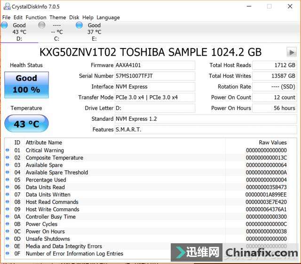
Task: Click raw value 0000003E7E420
Action: coord(266,202)
